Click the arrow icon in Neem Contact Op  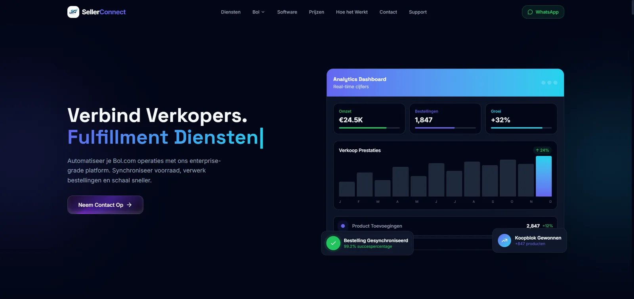coord(129,205)
